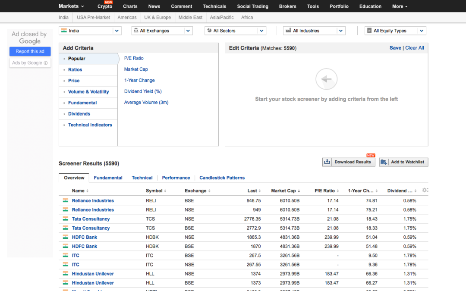The width and height of the screenshot is (466, 291).
Task: Add the Average Volume (3m) criterion
Action: [x=146, y=103]
